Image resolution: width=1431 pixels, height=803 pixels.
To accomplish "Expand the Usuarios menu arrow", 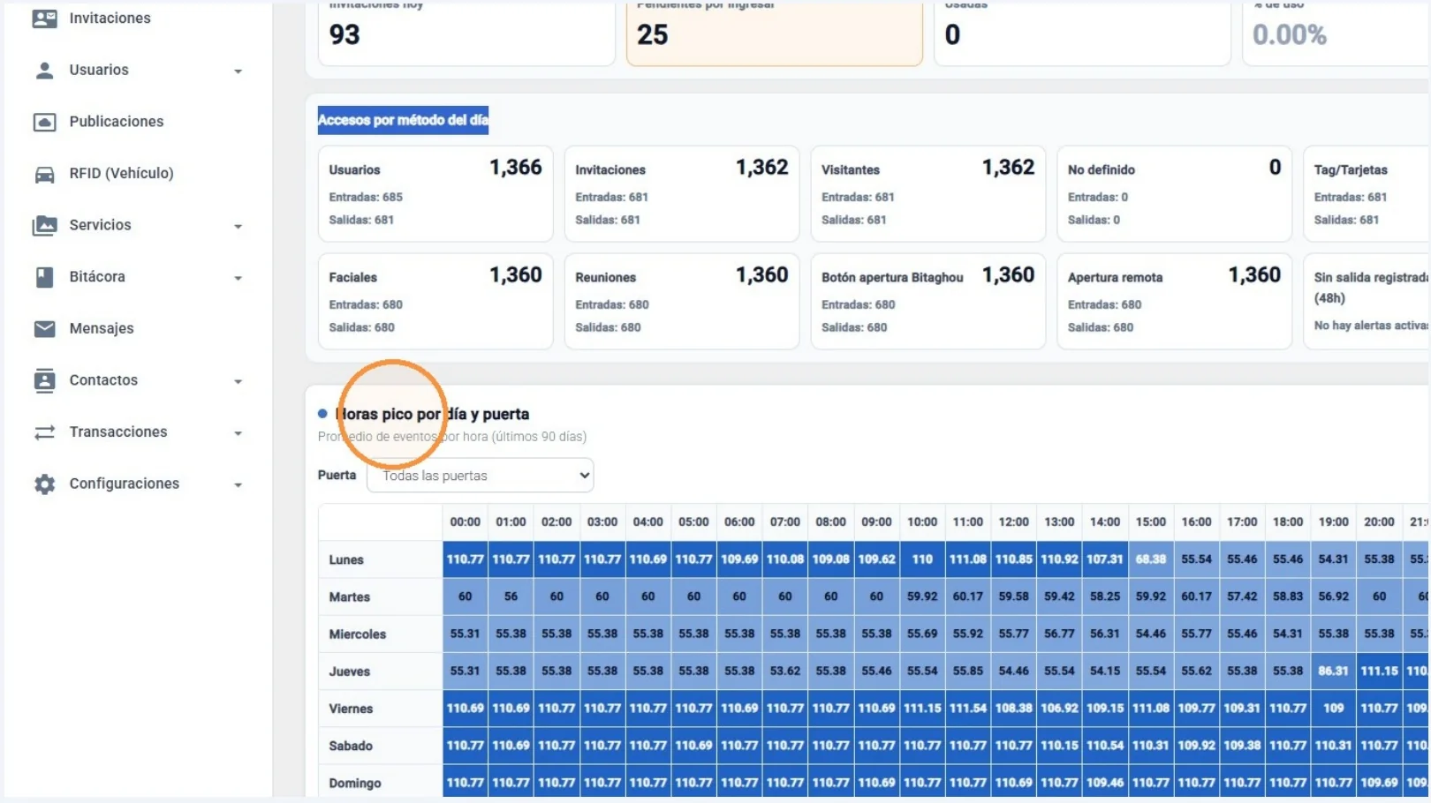I will click(x=238, y=71).
